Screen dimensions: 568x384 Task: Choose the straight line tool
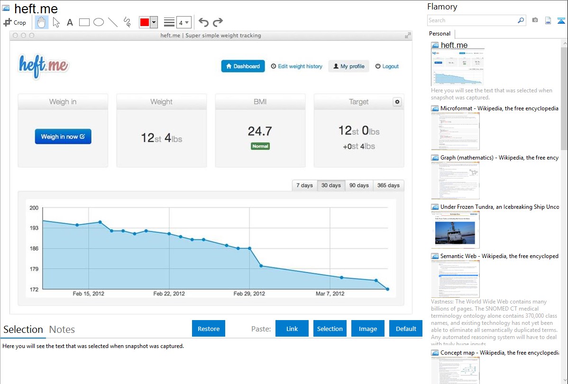tap(113, 22)
